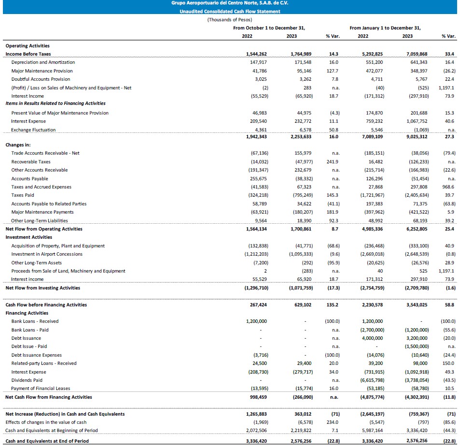Click the Net Flow from Operating Activities label
This screenshot has width=460, height=447.
pos(44,229)
